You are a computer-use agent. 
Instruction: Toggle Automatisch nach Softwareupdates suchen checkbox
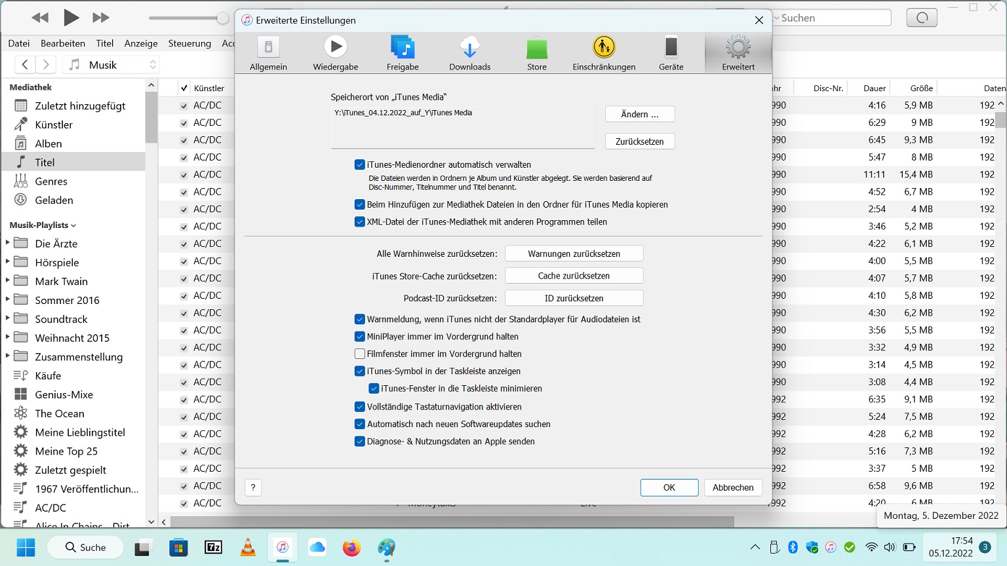pos(359,424)
